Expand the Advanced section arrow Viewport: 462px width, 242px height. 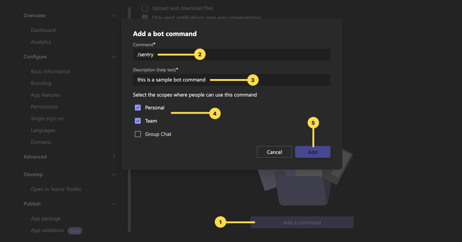[x=114, y=157]
